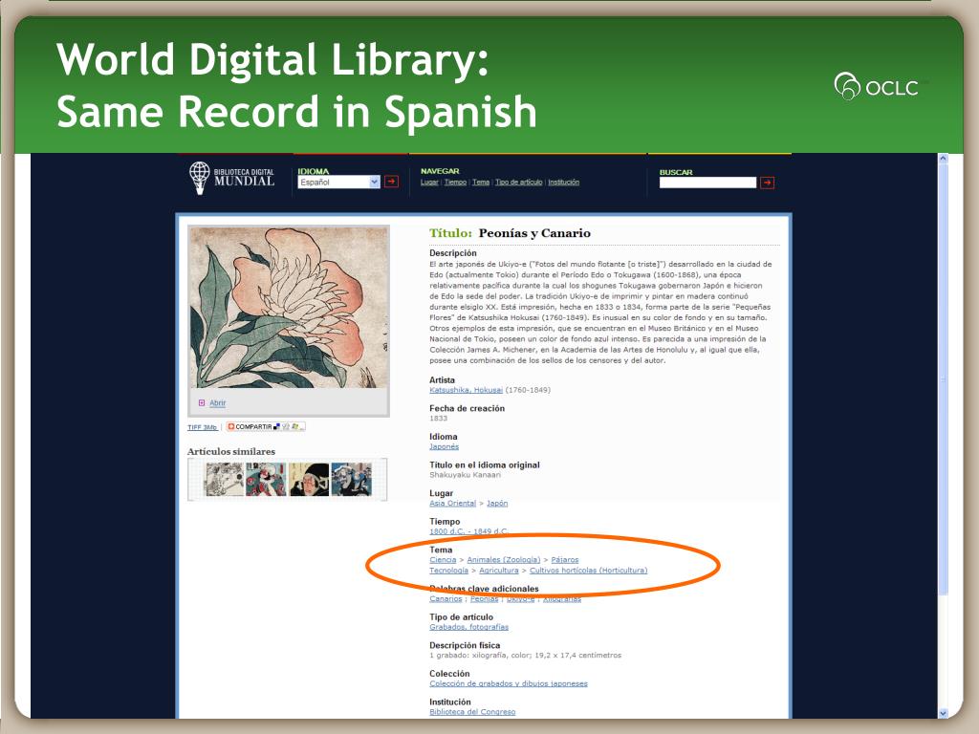Click the Shakuyaku Kanaari original title text
Screen dimensions: 979x734
click(x=466, y=475)
